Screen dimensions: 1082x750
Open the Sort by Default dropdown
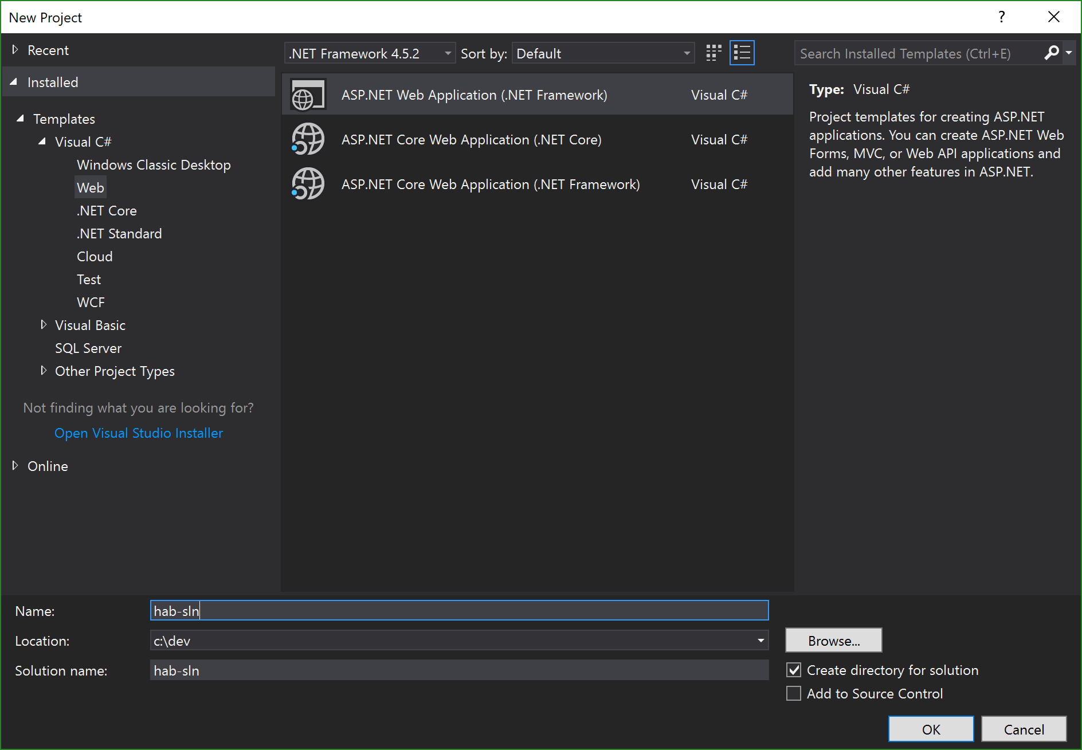(687, 53)
